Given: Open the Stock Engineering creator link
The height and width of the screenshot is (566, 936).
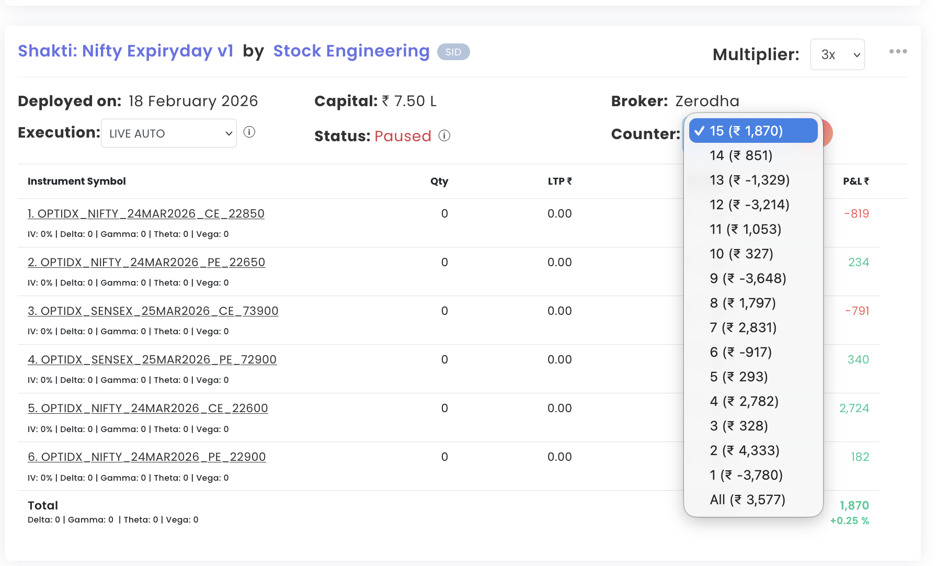Looking at the screenshot, I should point(351,51).
